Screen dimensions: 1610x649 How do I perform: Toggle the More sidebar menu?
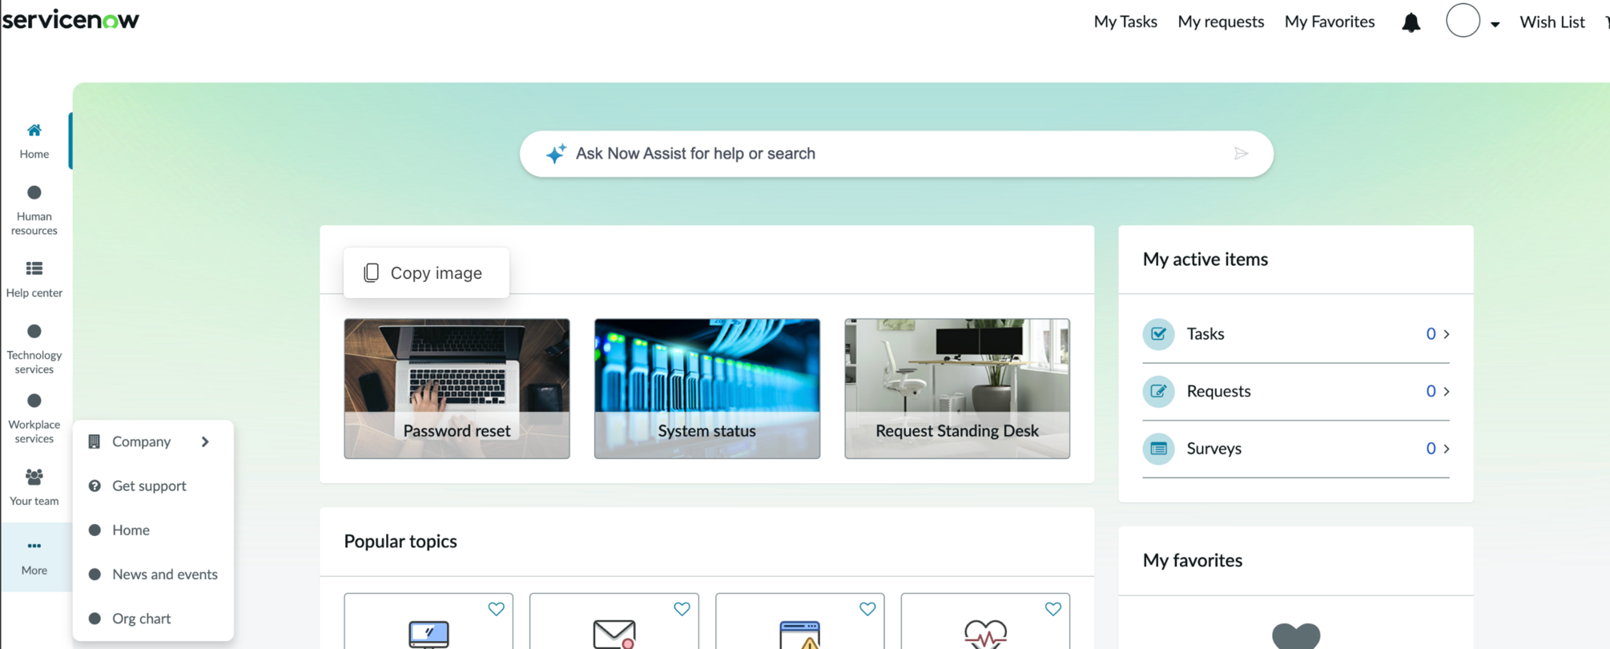(x=34, y=557)
